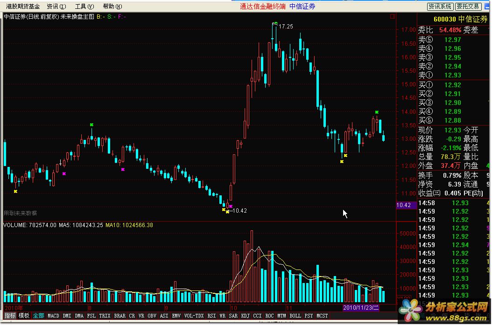This screenshot has height=325, width=492.
Task: Click the 委托交易 button
Action: click(468, 6)
